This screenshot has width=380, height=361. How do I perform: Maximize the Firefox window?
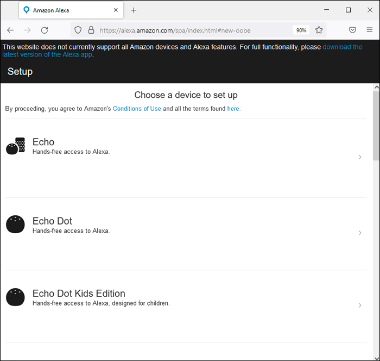click(349, 10)
